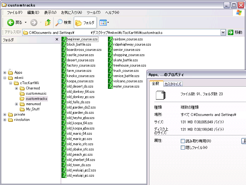
Task: Select the file name old_peach_gc.szs
Action: (80, 154)
